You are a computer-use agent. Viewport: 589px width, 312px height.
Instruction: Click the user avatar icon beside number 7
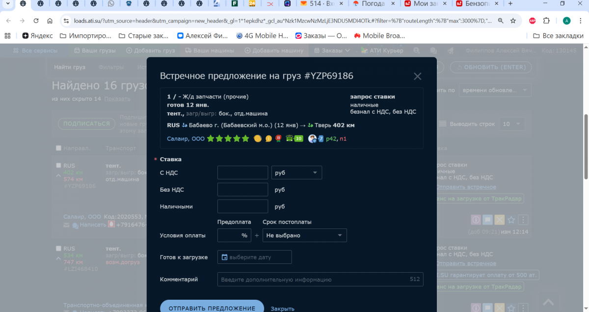pyautogui.click(x=312, y=139)
